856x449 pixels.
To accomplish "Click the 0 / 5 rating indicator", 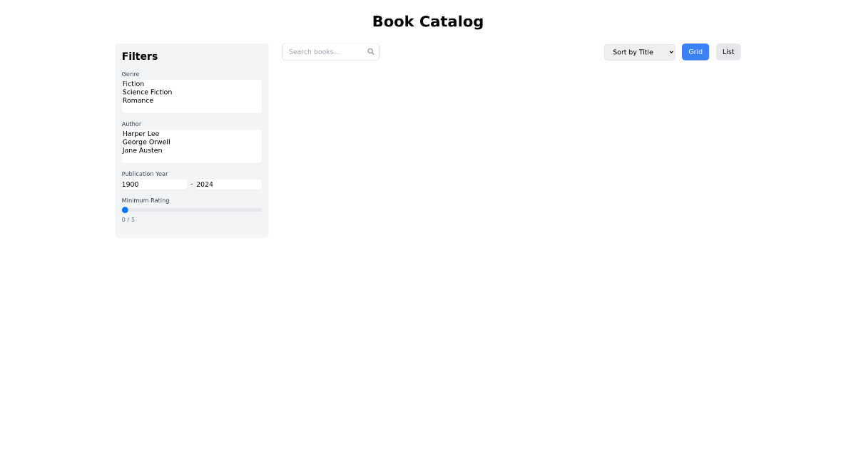I will point(128,220).
